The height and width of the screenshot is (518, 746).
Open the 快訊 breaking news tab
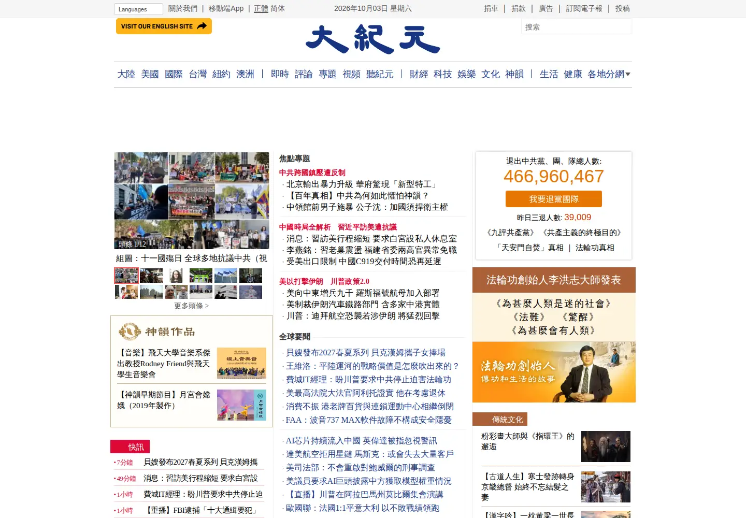(x=130, y=447)
